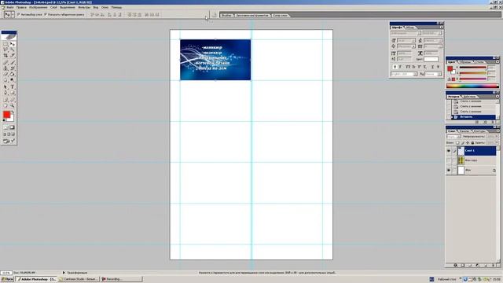Select the Eraser tool
The image size is (503, 283).
coord(6,74)
